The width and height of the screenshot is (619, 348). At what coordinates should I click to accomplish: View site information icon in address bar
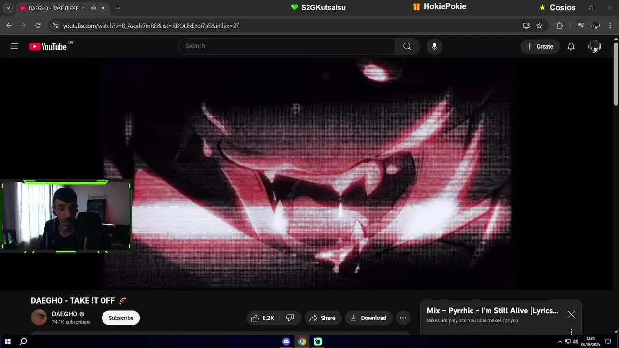point(55,25)
